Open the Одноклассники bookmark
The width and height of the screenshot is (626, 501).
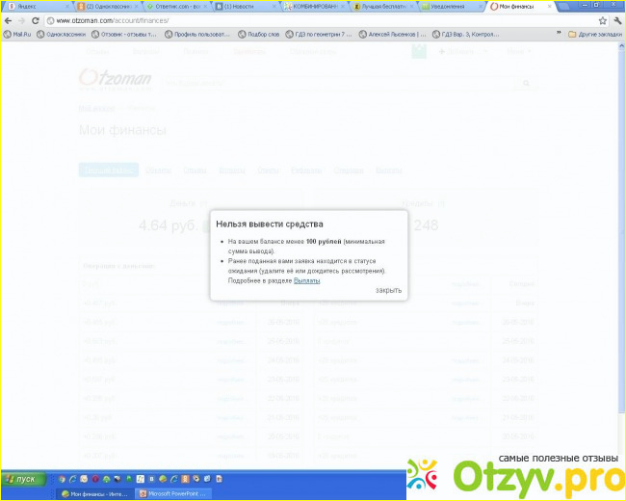[62, 34]
